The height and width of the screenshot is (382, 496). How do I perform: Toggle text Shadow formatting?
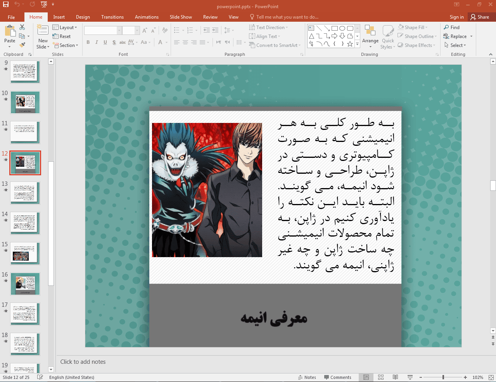click(x=114, y=42)
